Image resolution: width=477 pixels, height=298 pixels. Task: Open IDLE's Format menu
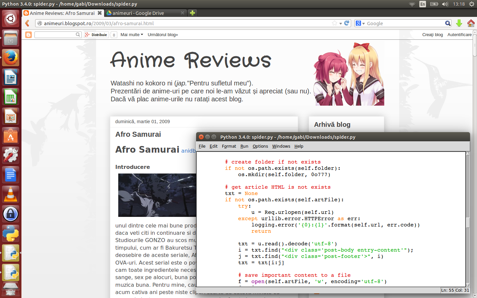229,146
